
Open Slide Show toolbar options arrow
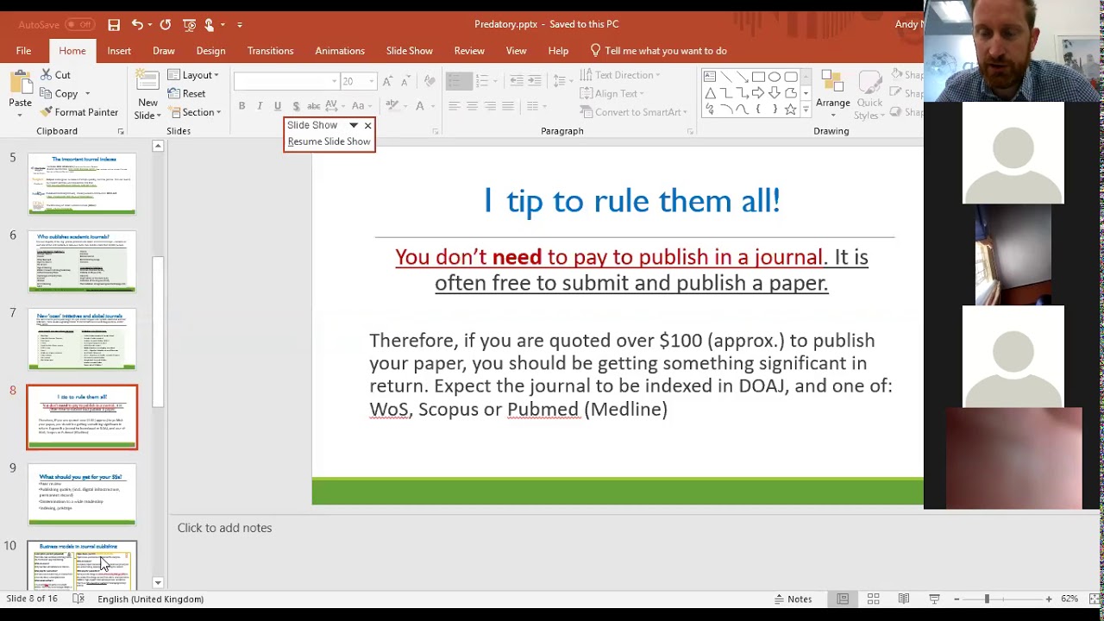click(353, 126)
